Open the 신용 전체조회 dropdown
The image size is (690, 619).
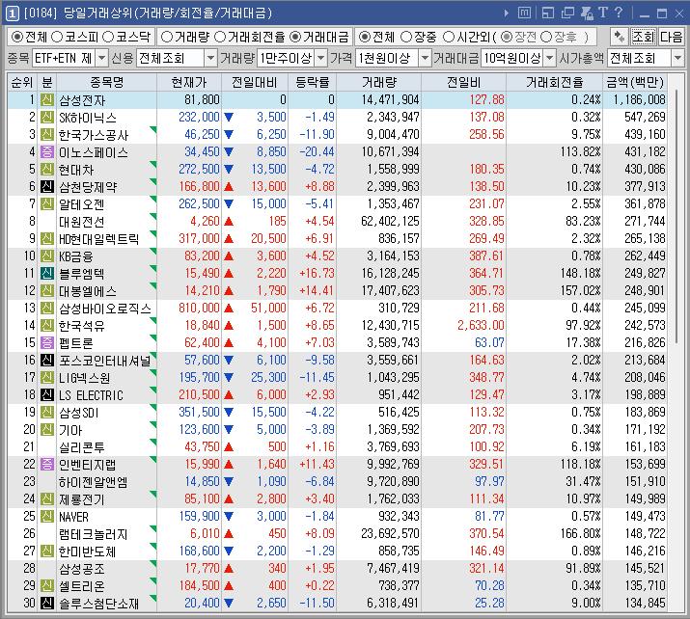(x=210, y=58)
